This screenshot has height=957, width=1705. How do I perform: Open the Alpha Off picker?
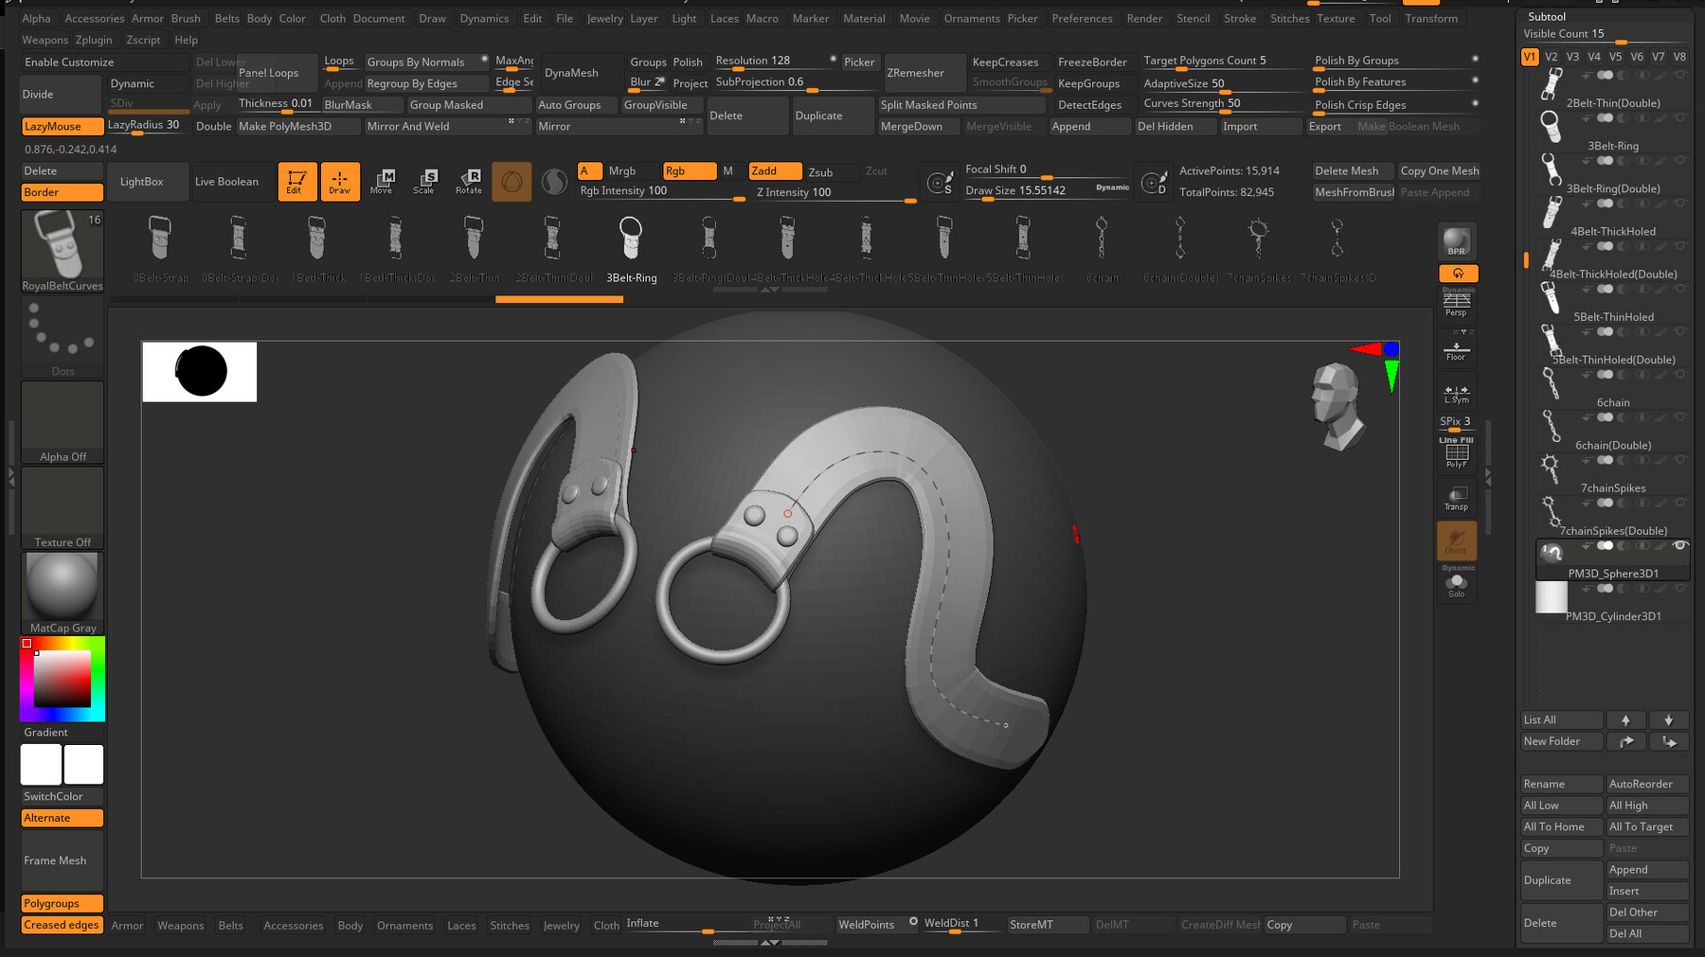[x=63, y=422]
